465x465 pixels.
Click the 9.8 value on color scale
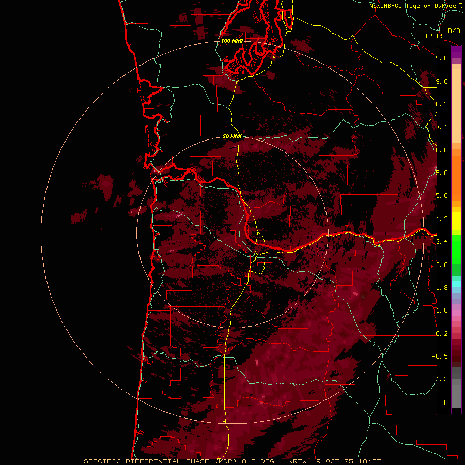point(442,58)
